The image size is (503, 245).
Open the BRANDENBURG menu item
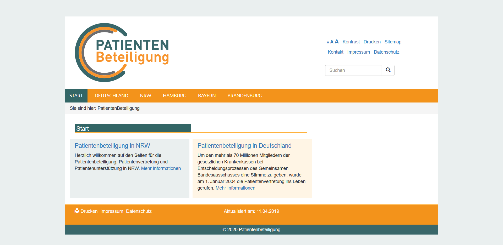click(245, 96)
